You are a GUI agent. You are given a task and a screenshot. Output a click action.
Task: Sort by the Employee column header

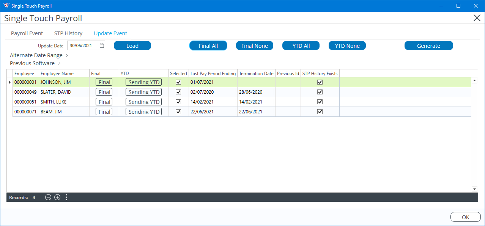tap(26, 74)
